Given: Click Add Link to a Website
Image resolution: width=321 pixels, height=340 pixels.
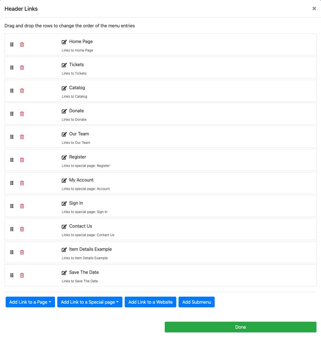Looking at the screenshot, I should click(150, 302).
